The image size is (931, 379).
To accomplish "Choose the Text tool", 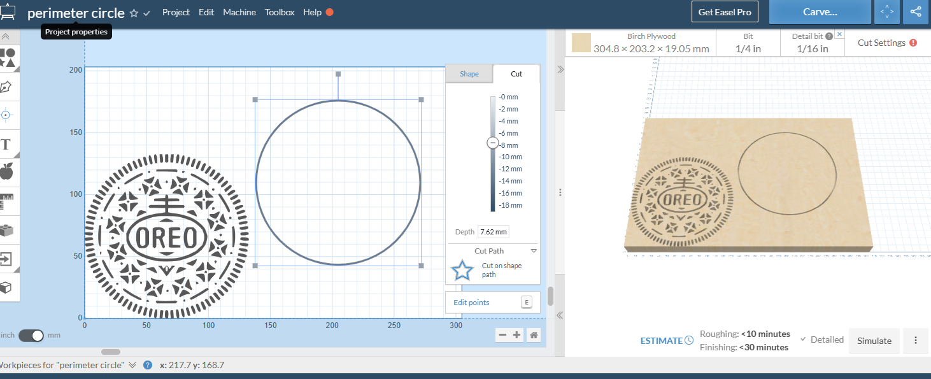I will pos(7,144).
